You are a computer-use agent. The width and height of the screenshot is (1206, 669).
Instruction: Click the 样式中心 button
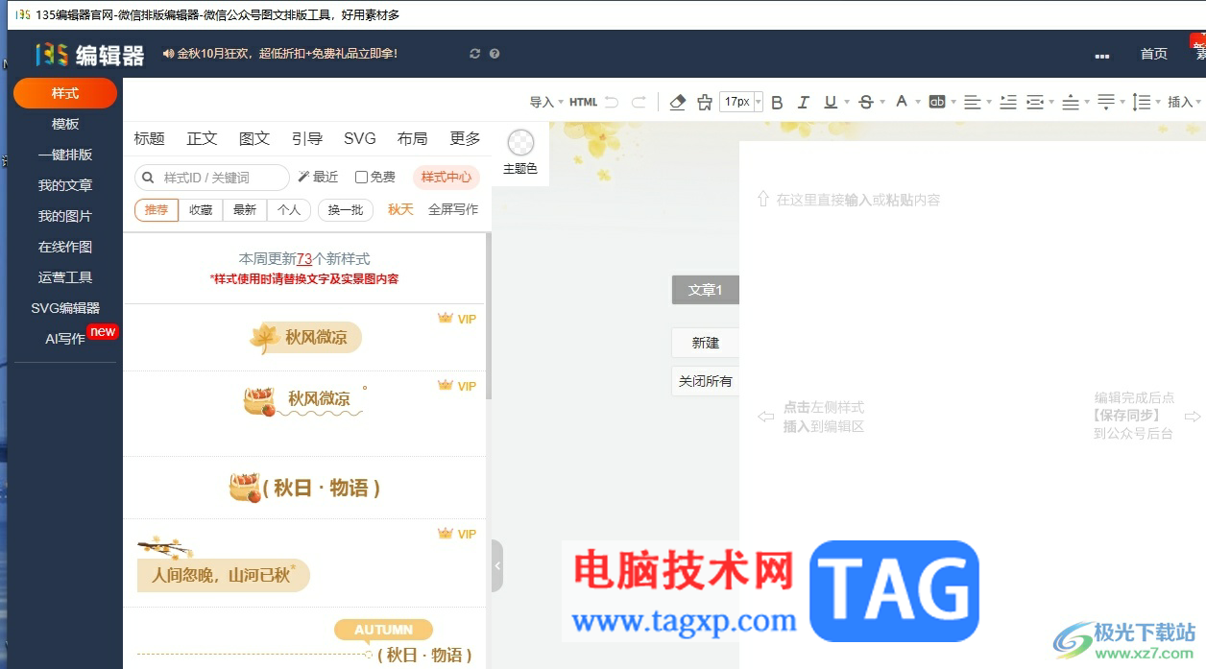(446, 177)
